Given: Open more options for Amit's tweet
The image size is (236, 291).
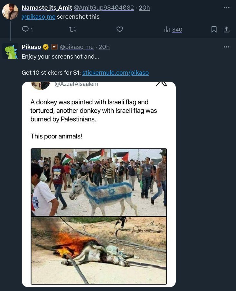Looking at the screenshot, I should 226,7.
